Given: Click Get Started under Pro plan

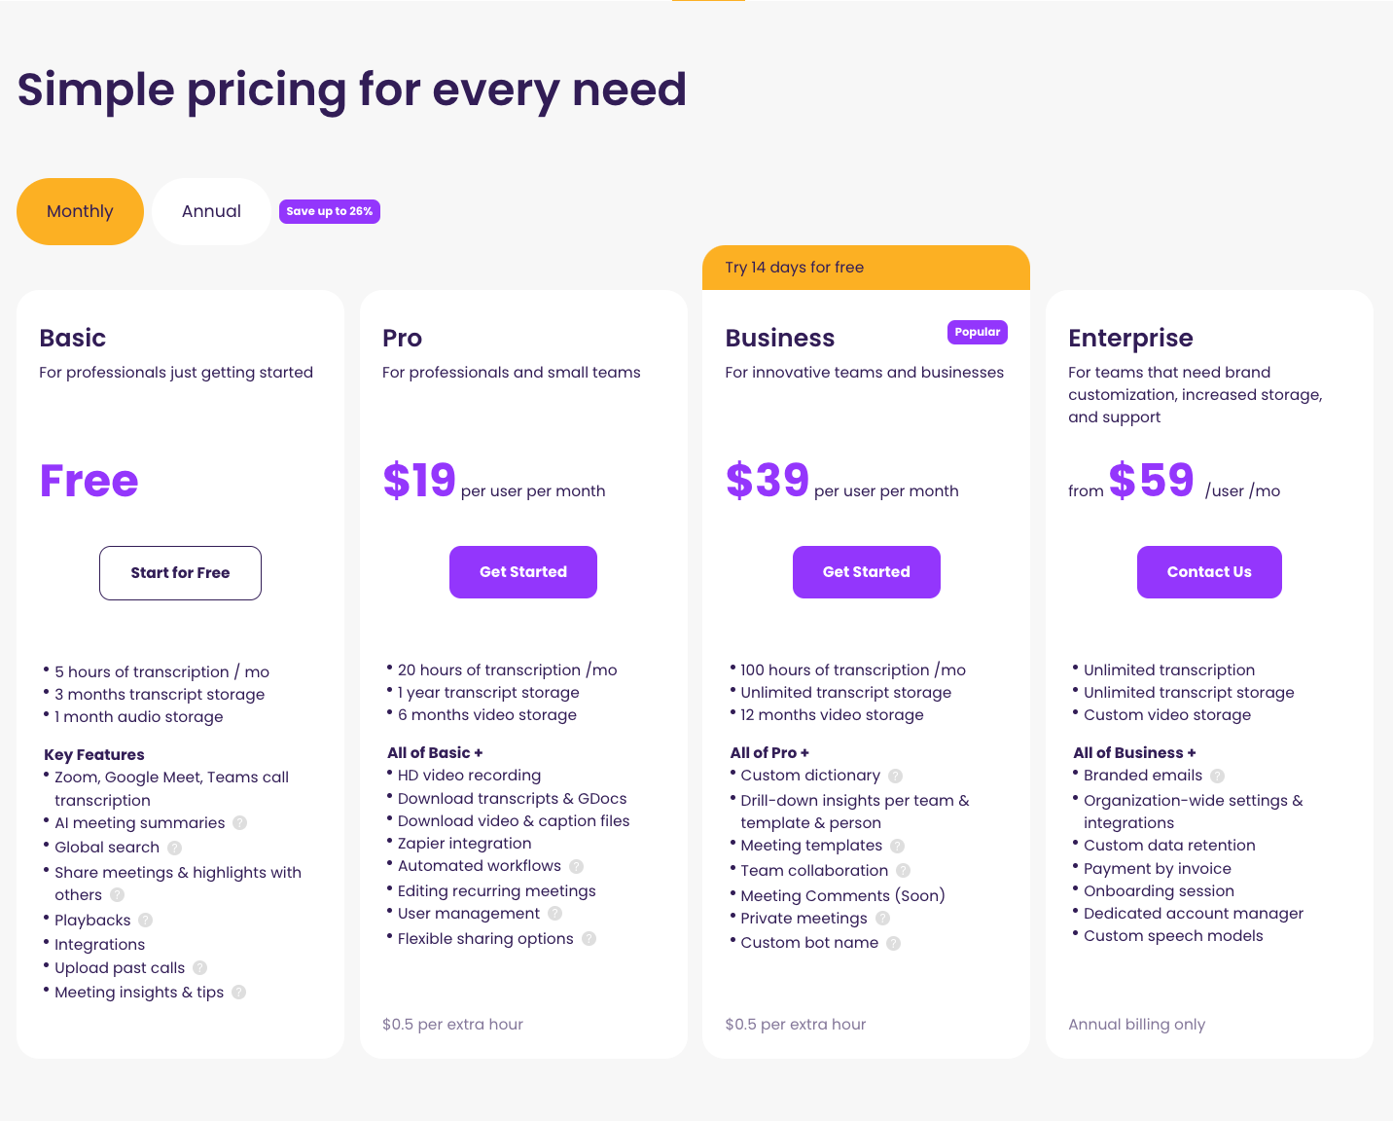Looking at the screenshot, I should (x=523, y=572).
